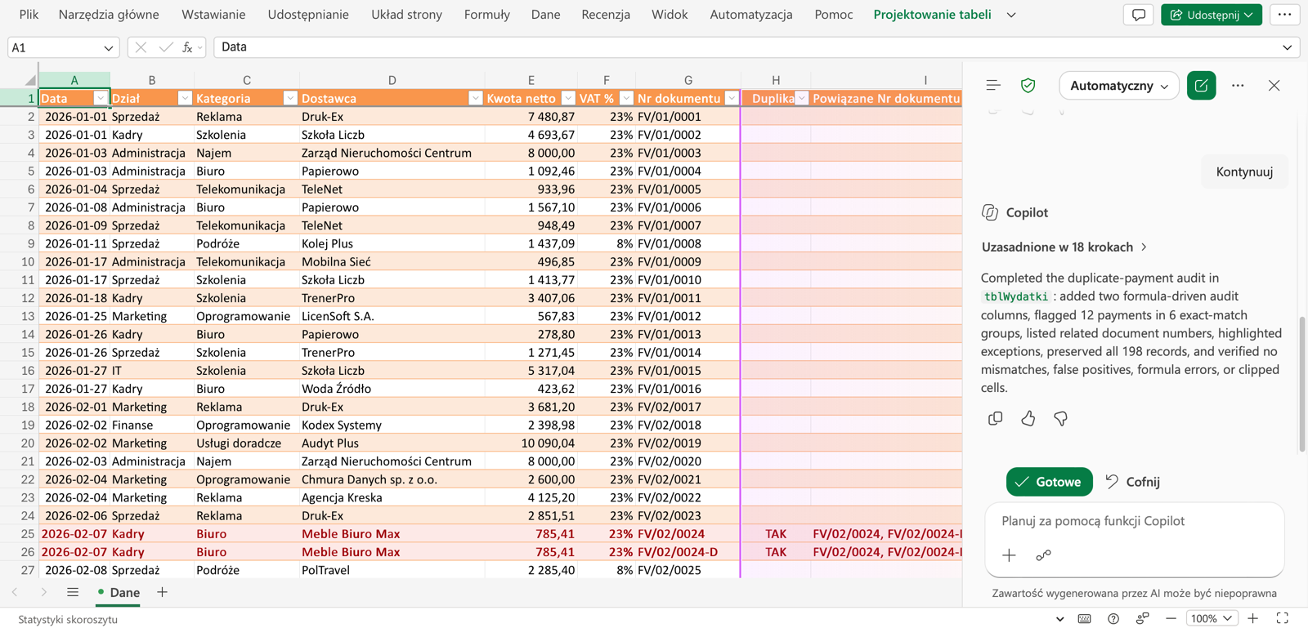Cancel formula entry with the X icon
This screenshot has height=628, width=1308.
pos(141,47)
